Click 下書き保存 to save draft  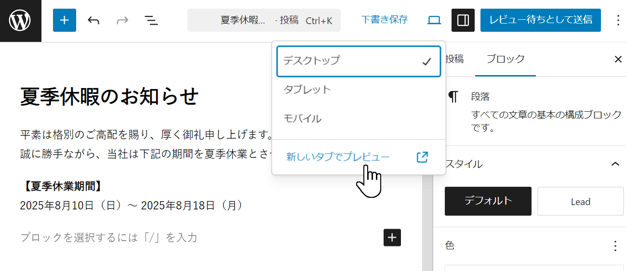384,20
